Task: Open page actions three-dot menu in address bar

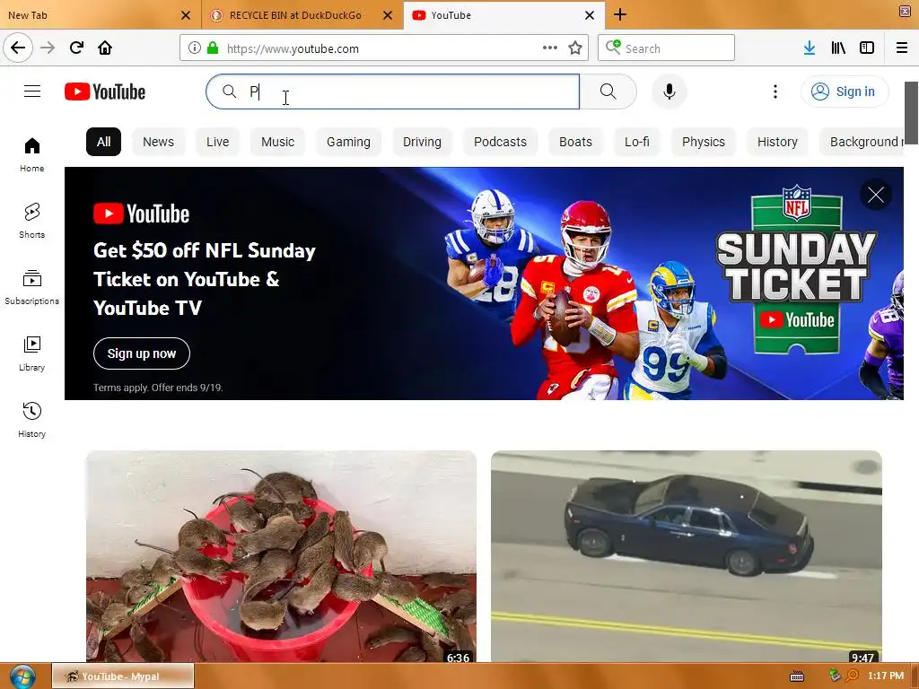Action: (550, 48)
